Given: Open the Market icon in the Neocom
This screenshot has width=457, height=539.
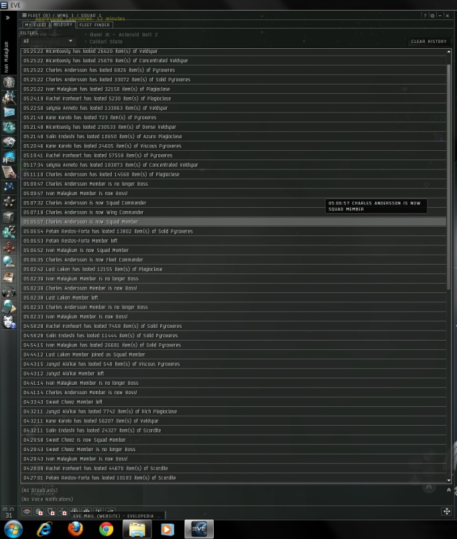Looking at the screenshot, I should point(9,142).
